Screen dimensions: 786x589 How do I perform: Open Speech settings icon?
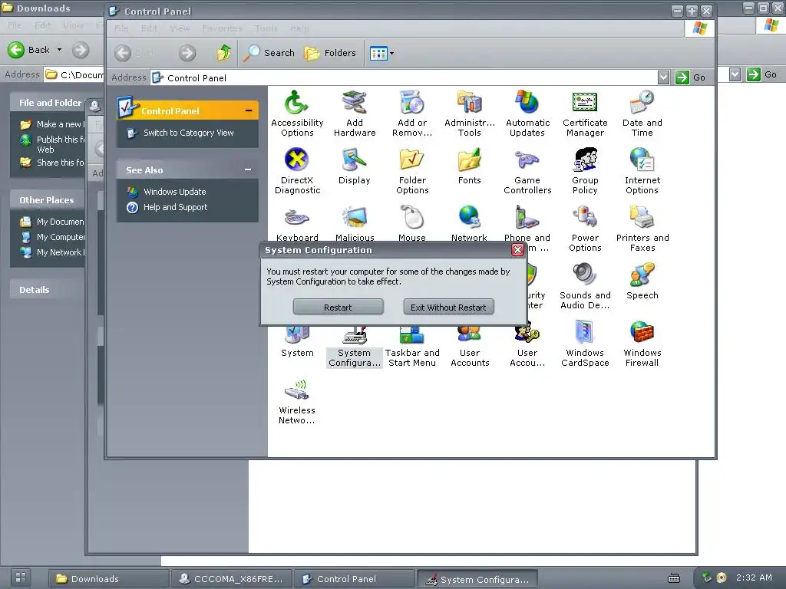pos(642,281)
